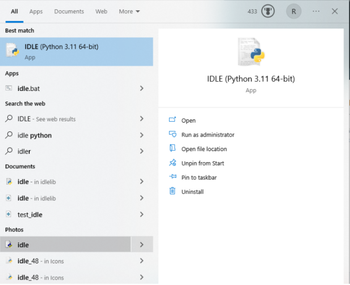Expand the More dropdown filter
The height and width of the screenshot is (285, 350).
tap(129, 11)
